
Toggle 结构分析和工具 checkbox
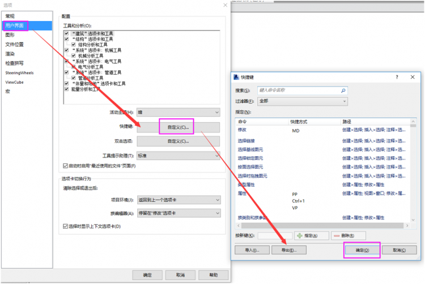74,44
